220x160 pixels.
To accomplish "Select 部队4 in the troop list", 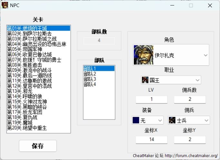I will 90,84.
